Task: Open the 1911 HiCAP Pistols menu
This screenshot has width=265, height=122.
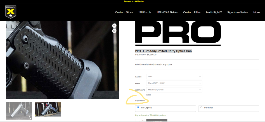Action: coord(167,12)
